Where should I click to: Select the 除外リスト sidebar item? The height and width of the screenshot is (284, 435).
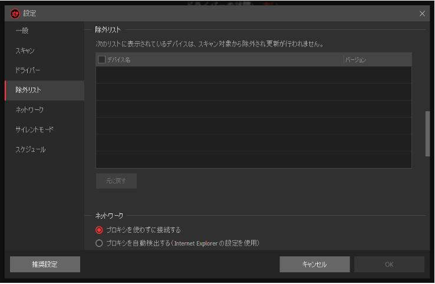(x=44, y=90)
